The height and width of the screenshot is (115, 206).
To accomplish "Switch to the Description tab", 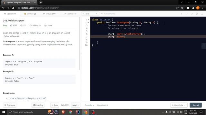I will pos(10,14).
